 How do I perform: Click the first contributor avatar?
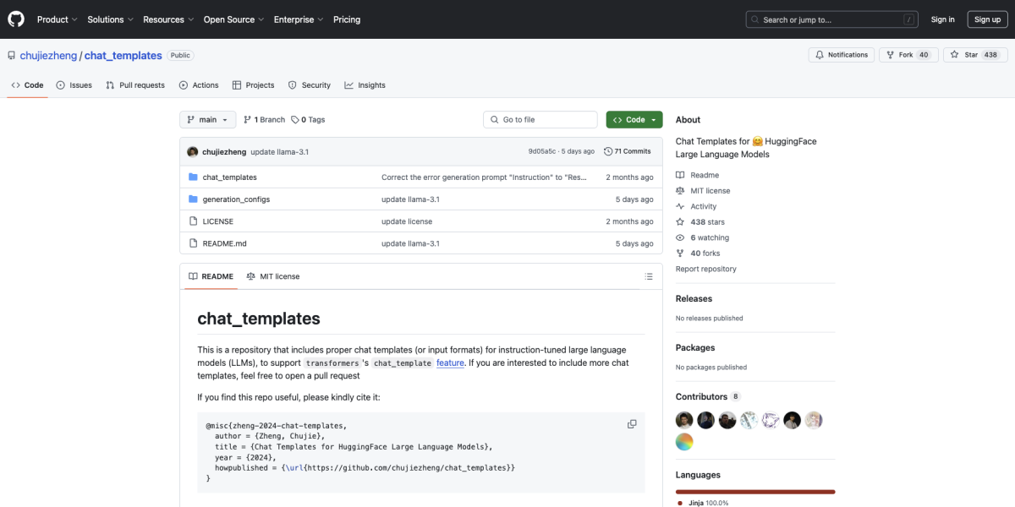point(684,420)
